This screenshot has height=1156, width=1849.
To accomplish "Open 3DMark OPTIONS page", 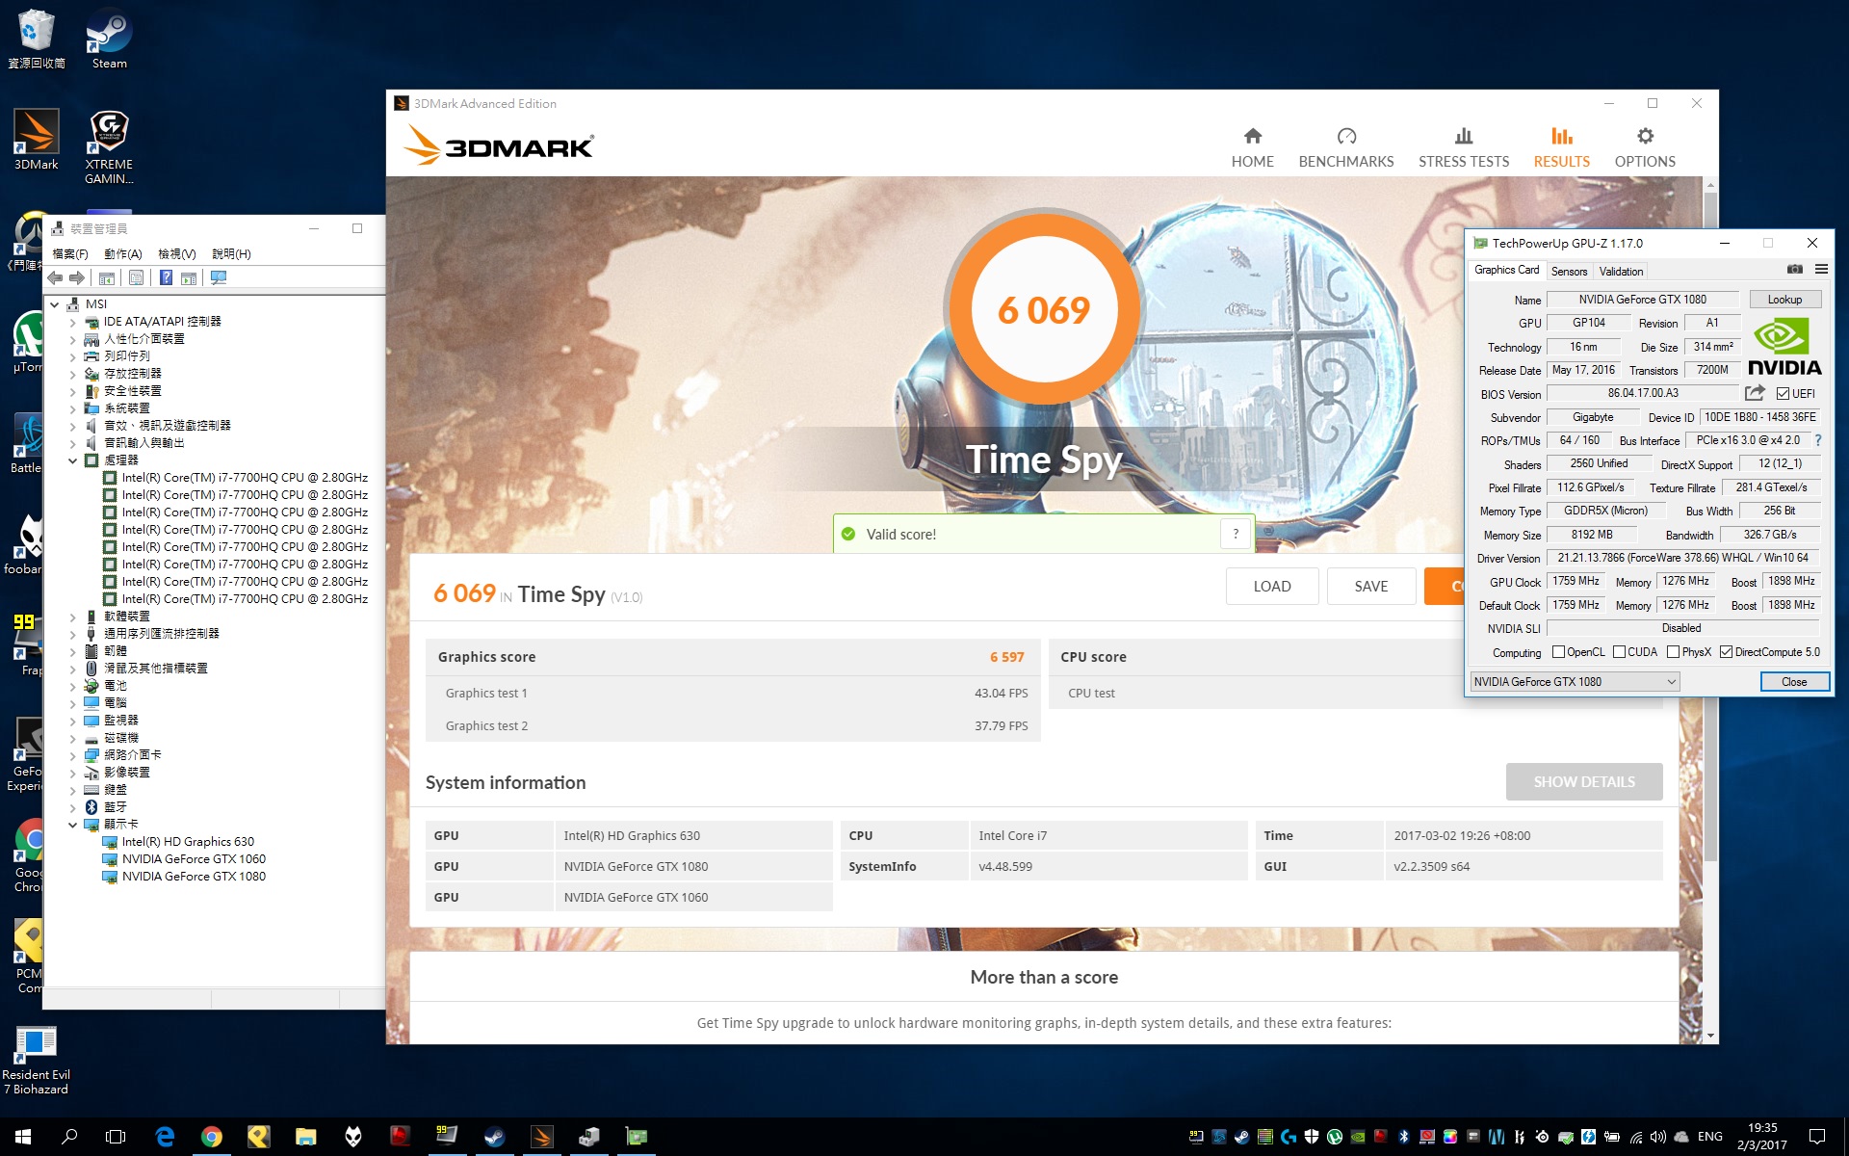I will (x=1645, y=147).
